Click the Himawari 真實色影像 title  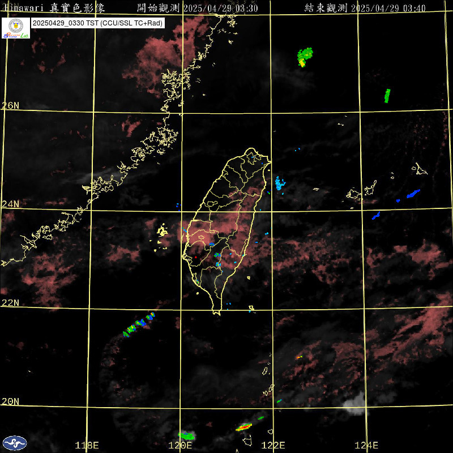pos(54,8)
